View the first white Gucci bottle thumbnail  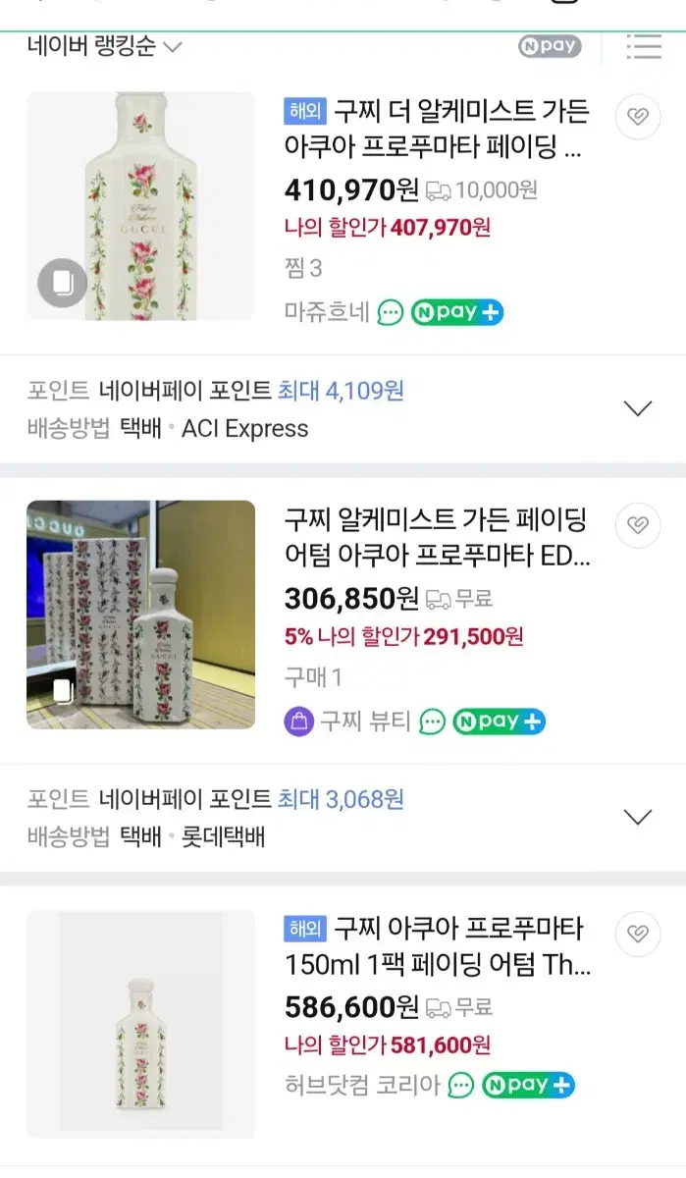pyautogui.click(x=140, y=206)
